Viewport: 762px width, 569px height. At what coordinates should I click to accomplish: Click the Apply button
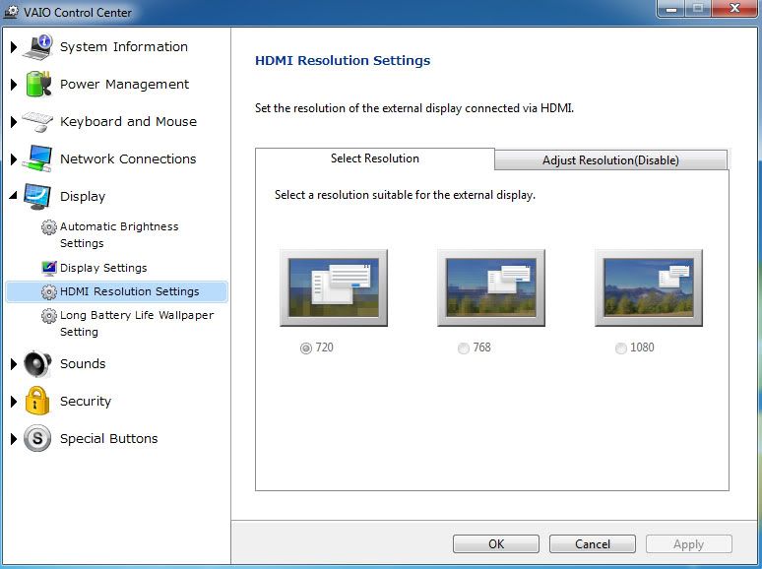click(688, 543)
